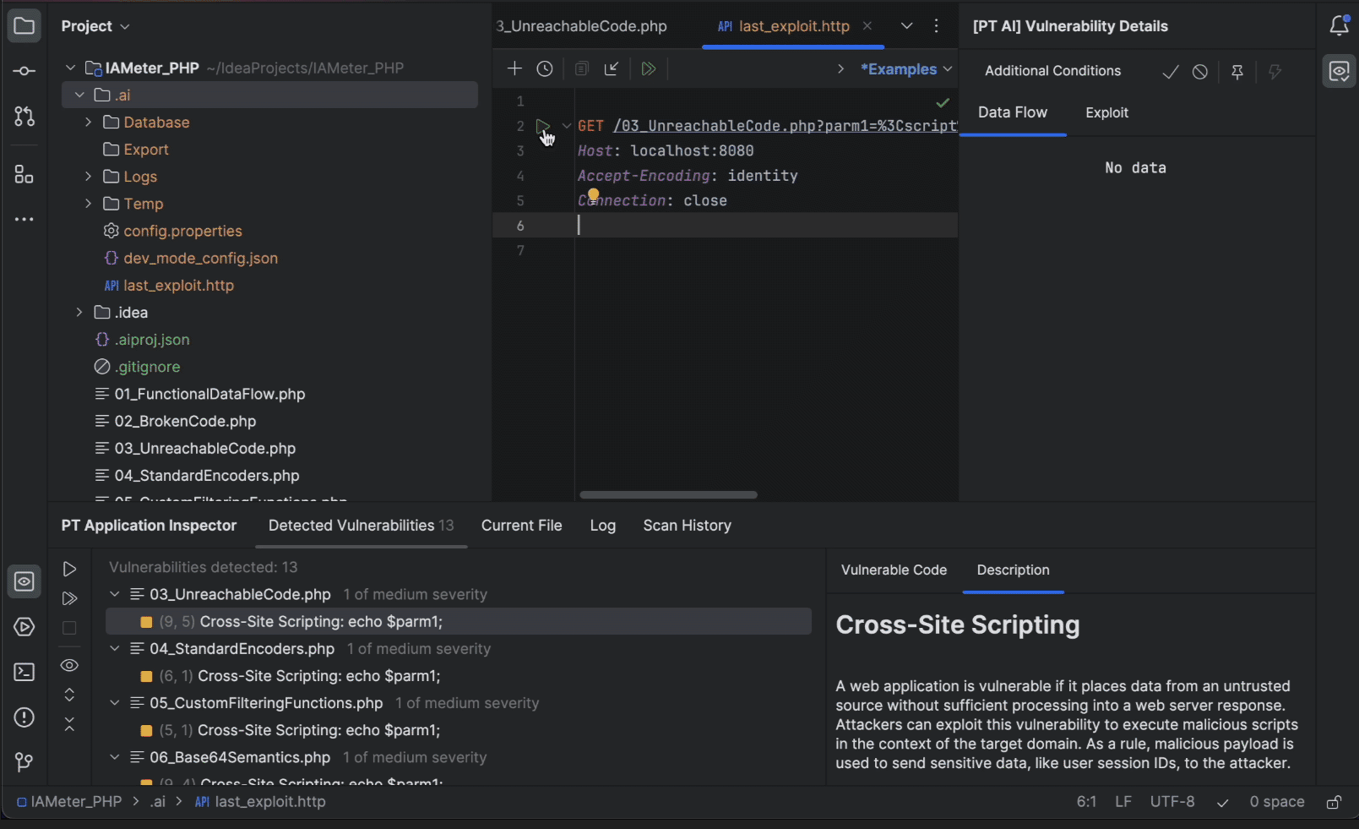Open the Git tool window icon
Screen dimensions: 1359x829
tap(24, 762)
